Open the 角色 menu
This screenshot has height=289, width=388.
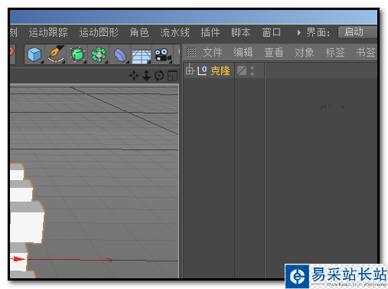click(x=139, y=32)
